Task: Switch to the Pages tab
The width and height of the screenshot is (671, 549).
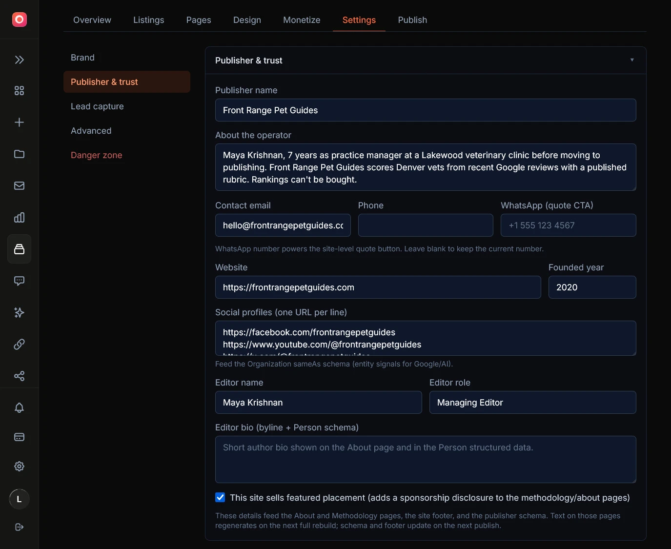Action: coord(199,20)
